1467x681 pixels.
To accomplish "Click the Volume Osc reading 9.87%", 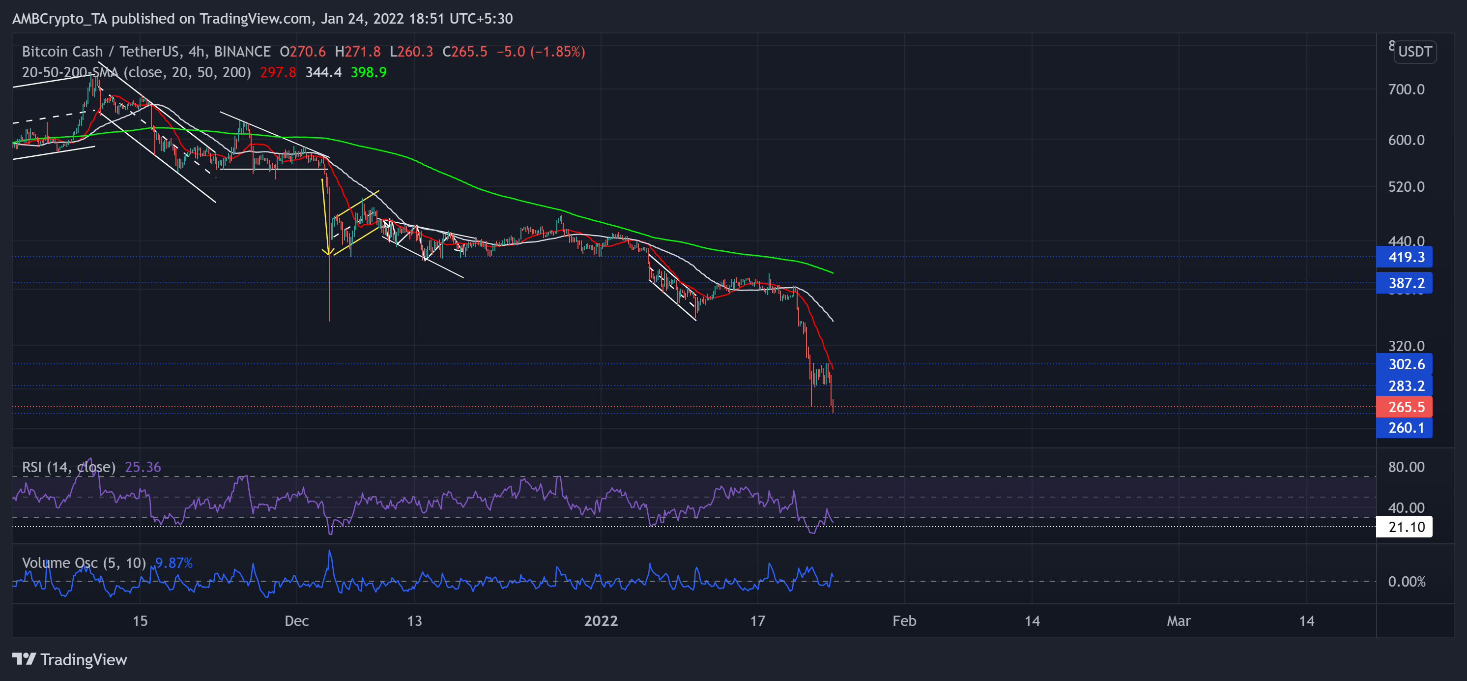I will point(174,563).
